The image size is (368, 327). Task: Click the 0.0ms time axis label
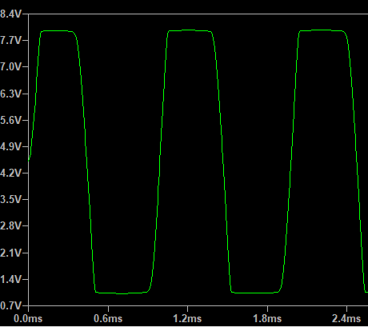point(28,319)
